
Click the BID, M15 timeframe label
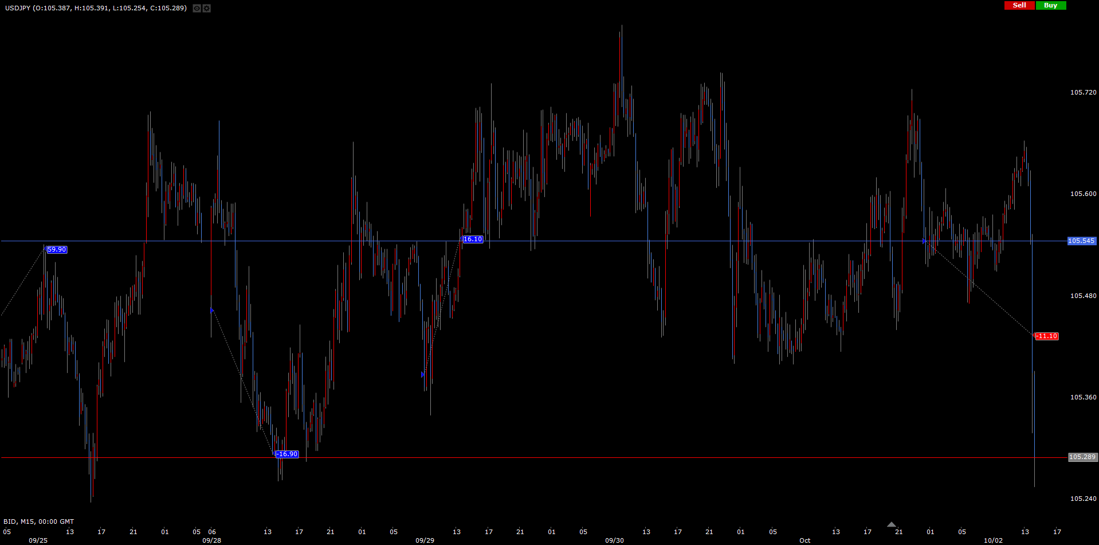click(38, 522)
